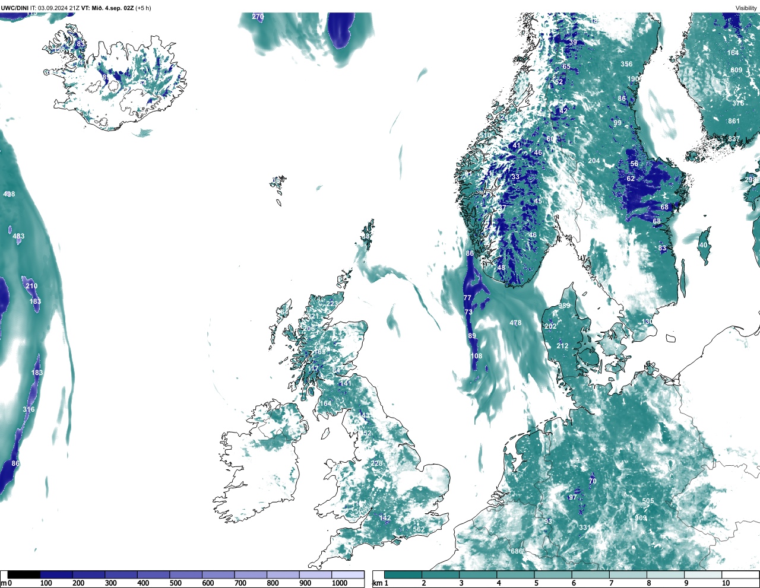760x588 pixels.
Task: Click the '40' value on Gotland
Action: point(704,245)
